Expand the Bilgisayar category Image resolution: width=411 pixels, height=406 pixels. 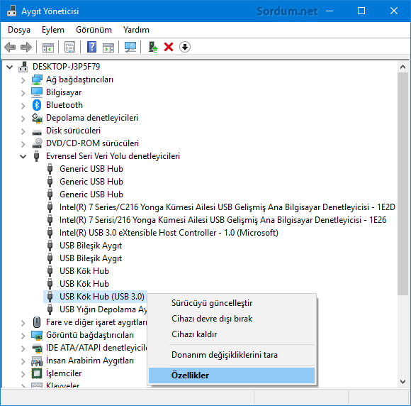click(x=23, y=93)
